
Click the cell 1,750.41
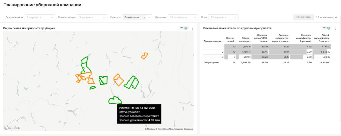pyautogui.click(x=245, y=52)
